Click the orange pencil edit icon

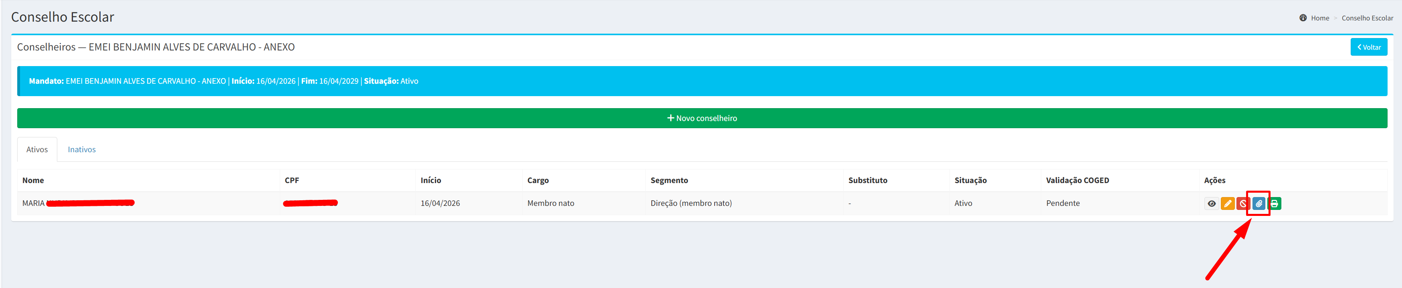point(1227,203)
